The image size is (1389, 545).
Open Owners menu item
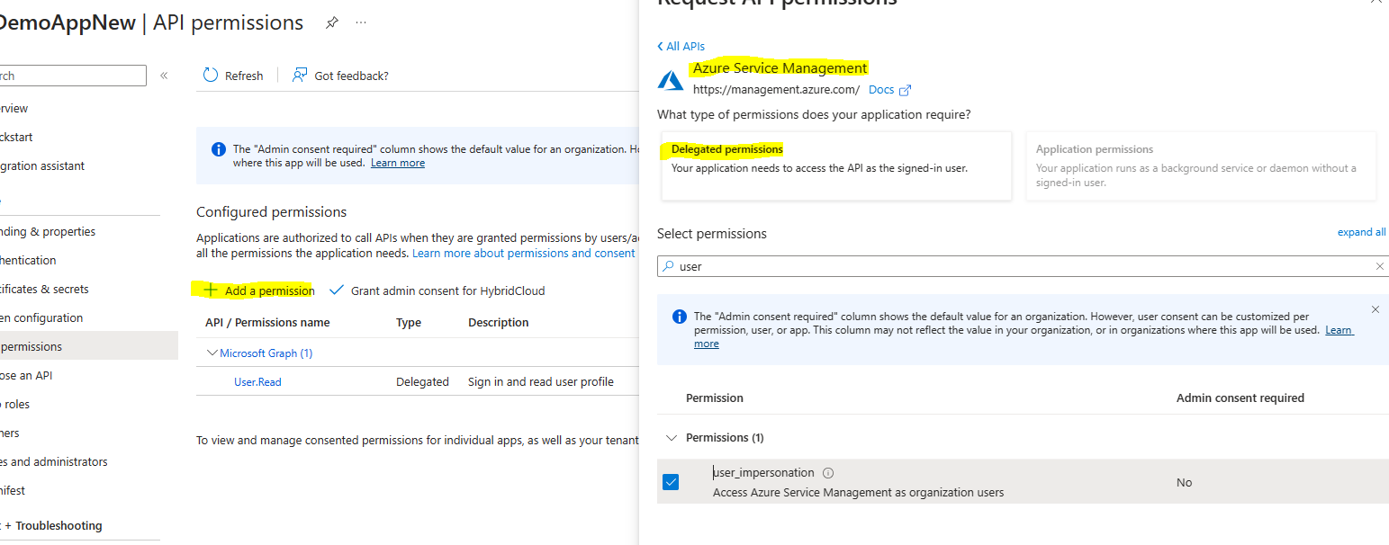click(x=10, y=433)
